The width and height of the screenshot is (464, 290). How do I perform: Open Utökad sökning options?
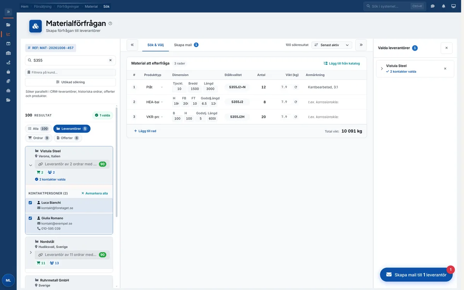[70, 82]
